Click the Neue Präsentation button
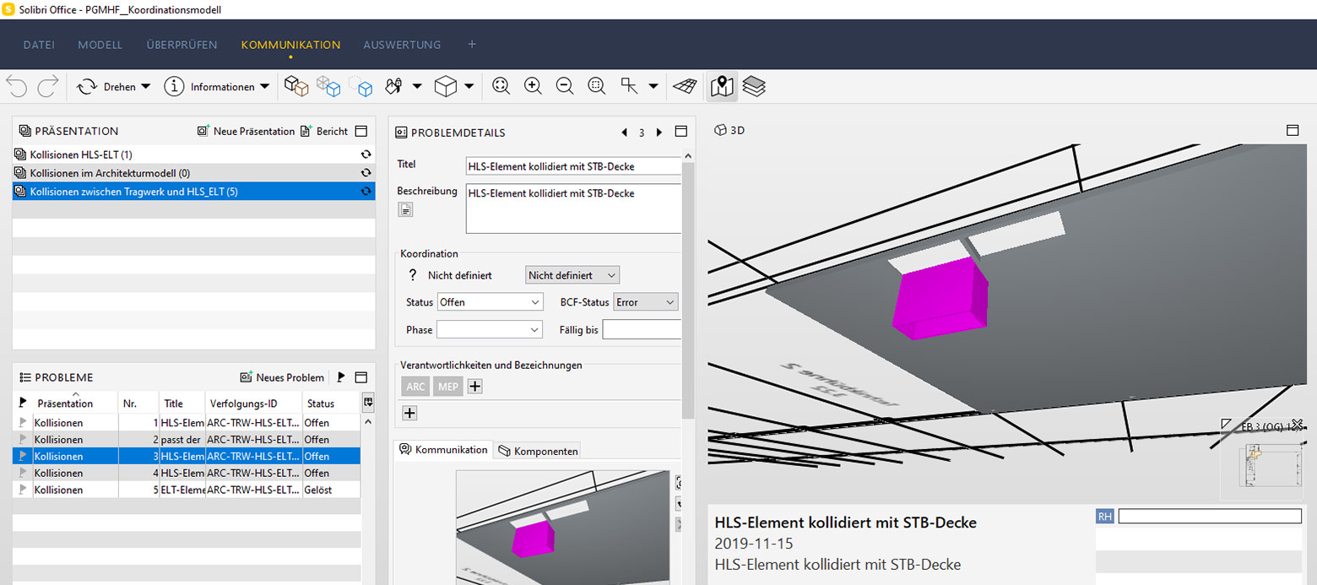The height and width of the screenshot is (585, 1317). (x=246, y=132)
